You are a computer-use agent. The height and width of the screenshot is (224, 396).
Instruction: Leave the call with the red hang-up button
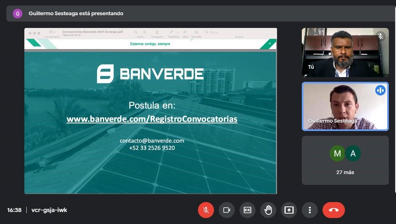[x=334, y=210]
